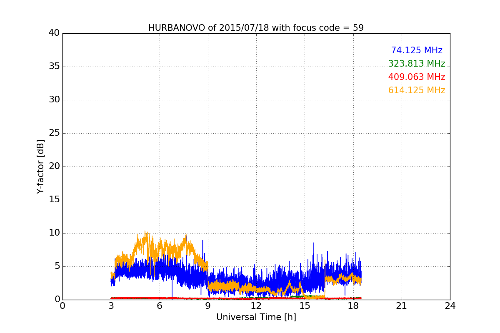Click the Y-factor [dB] axis label

tap(40, 166)
